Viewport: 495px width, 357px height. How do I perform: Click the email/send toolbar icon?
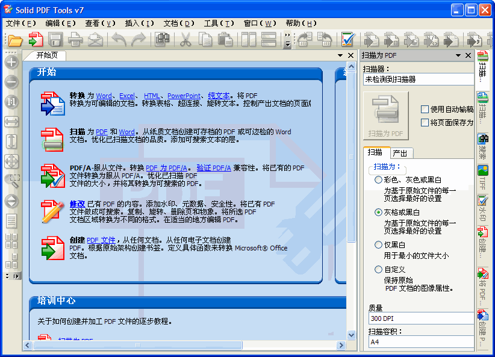[95, 39]
